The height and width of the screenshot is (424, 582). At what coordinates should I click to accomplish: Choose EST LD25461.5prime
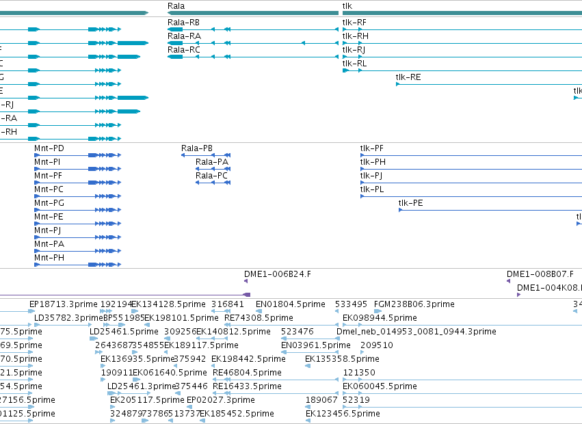tap(124, 332)
